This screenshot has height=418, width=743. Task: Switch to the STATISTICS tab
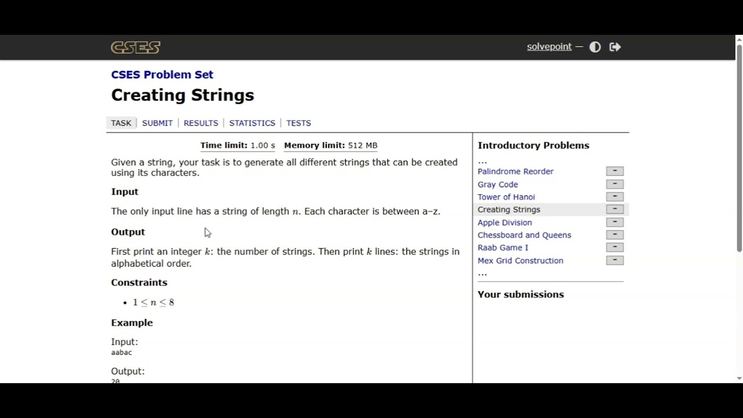click(252, 123)
